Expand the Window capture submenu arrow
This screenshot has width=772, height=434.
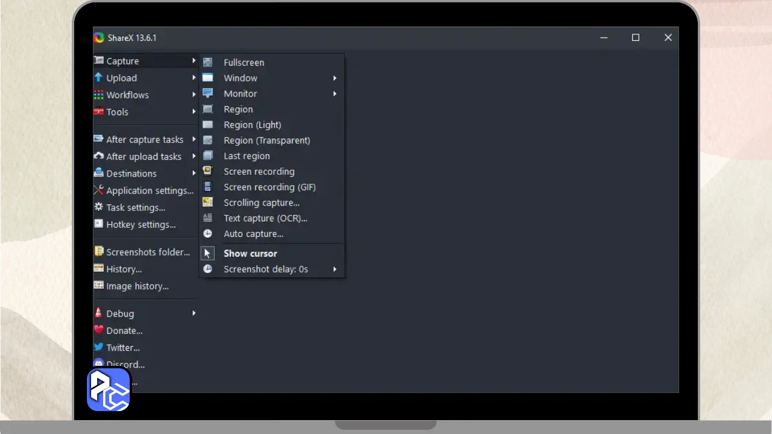(335, 78)
